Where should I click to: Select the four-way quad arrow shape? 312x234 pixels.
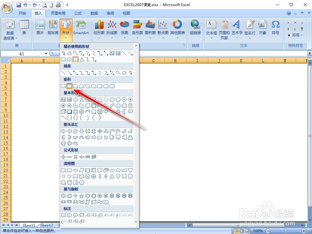click(100, 131)
